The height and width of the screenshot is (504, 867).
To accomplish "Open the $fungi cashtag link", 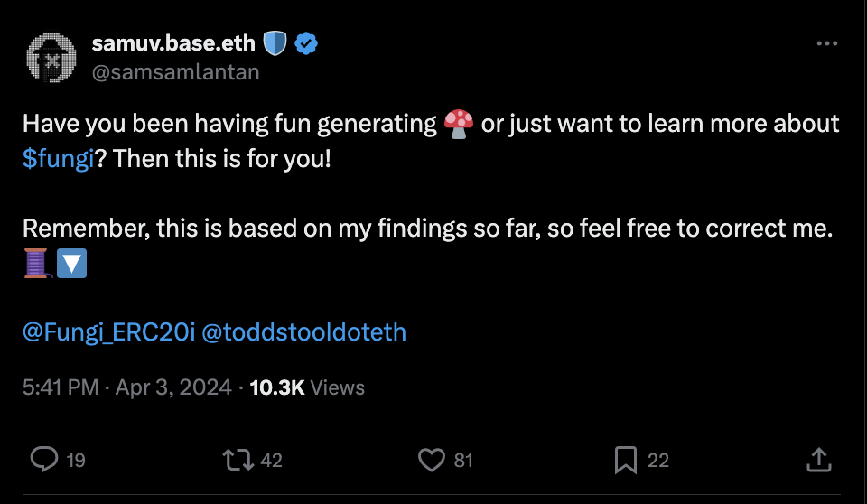I will point(59,161).
